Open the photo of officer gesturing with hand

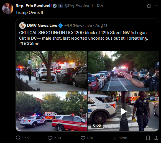click(x=123, y=71)
